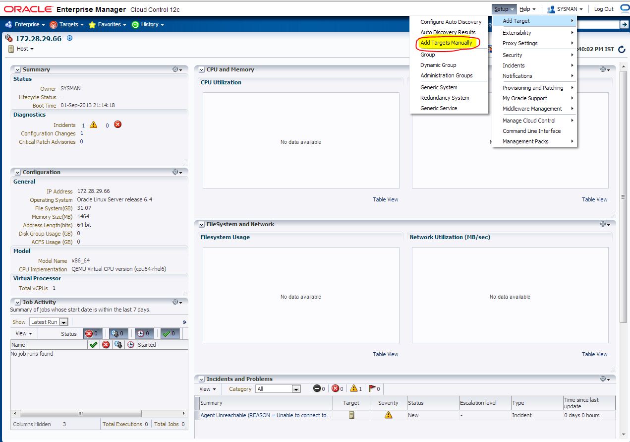Select Command Line Interface in Setup menu
The width and height of the screenshot is (630, 442).
[532, 131]
